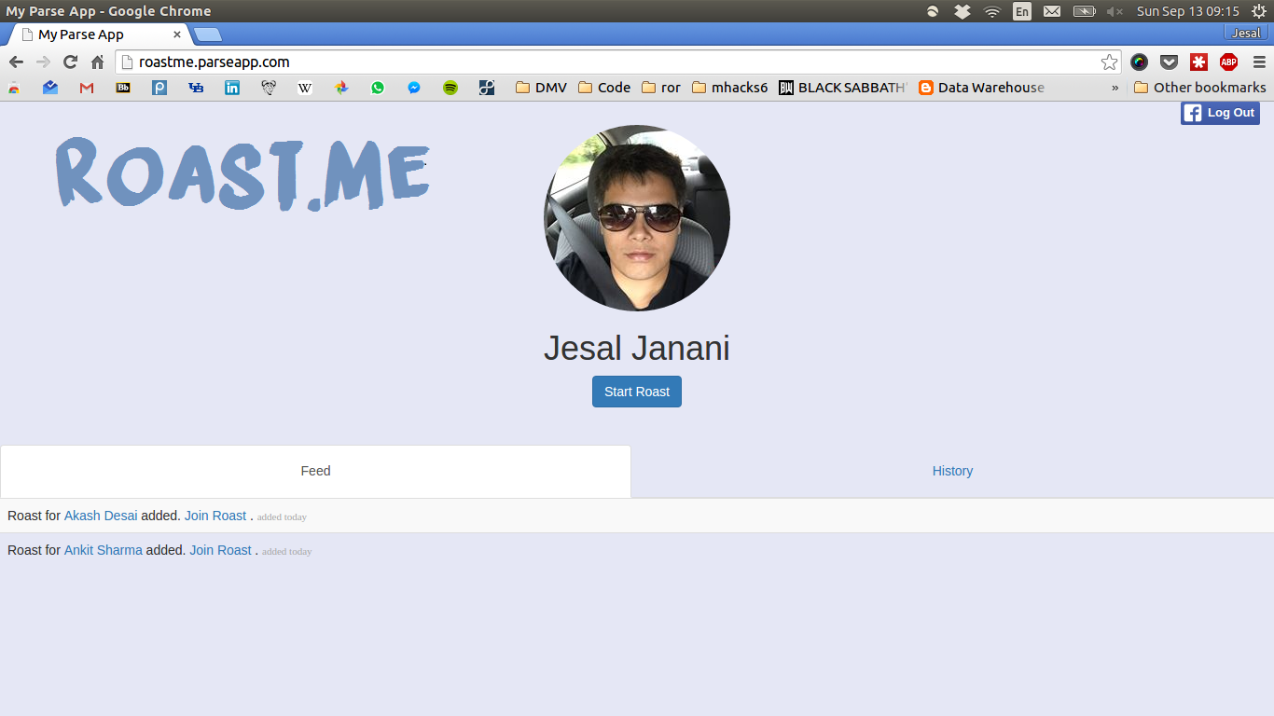Open the Gmail bookmark icon
1274x716 pixels.
[87, 88]
